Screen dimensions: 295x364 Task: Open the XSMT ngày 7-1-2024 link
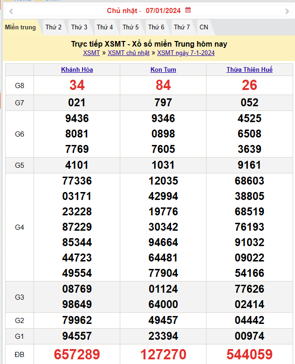[x=186, y=53]
